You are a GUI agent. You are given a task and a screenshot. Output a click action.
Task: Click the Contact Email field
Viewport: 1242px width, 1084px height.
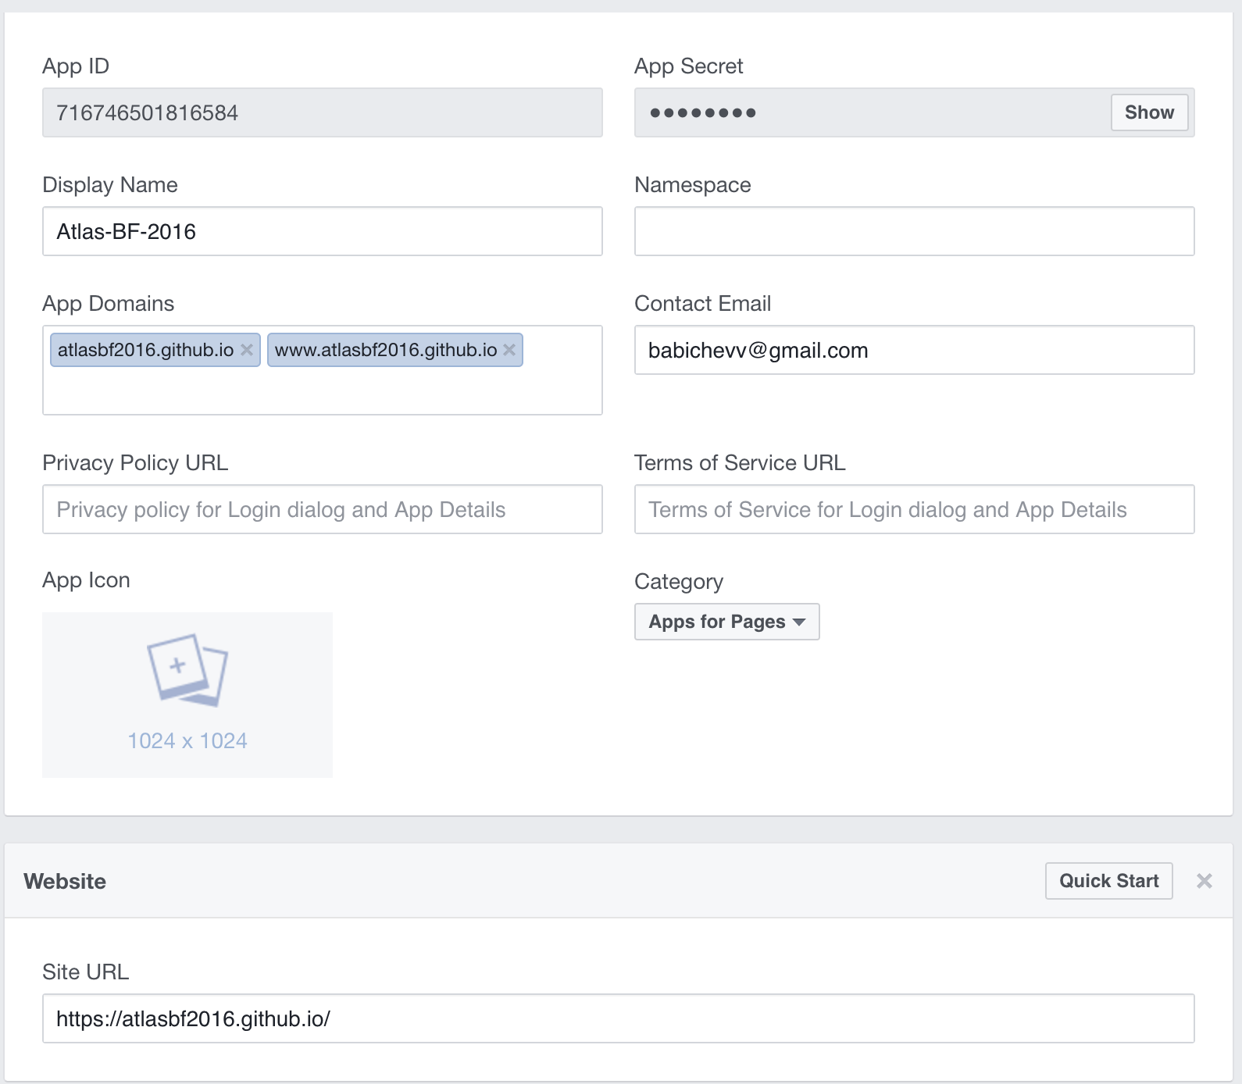click(x=914, y=350)
